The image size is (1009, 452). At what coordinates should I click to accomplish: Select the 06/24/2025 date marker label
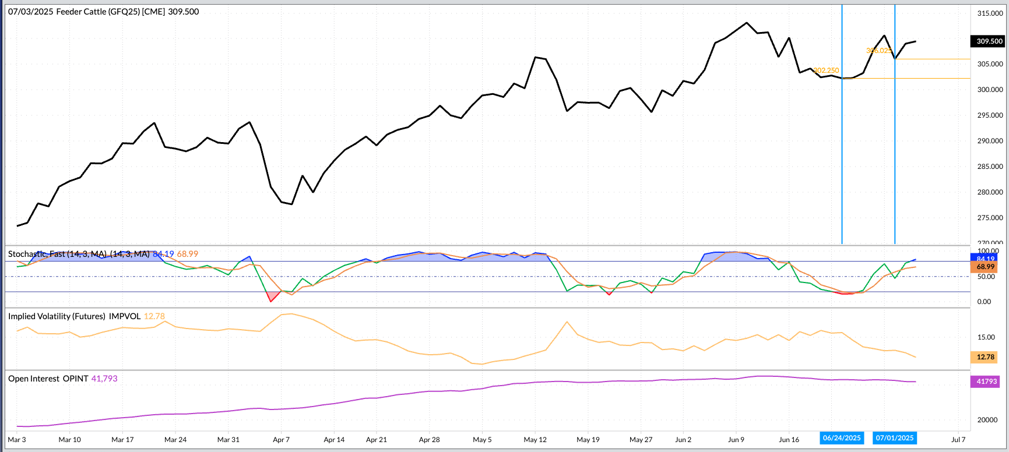click(x=841, y=438)
